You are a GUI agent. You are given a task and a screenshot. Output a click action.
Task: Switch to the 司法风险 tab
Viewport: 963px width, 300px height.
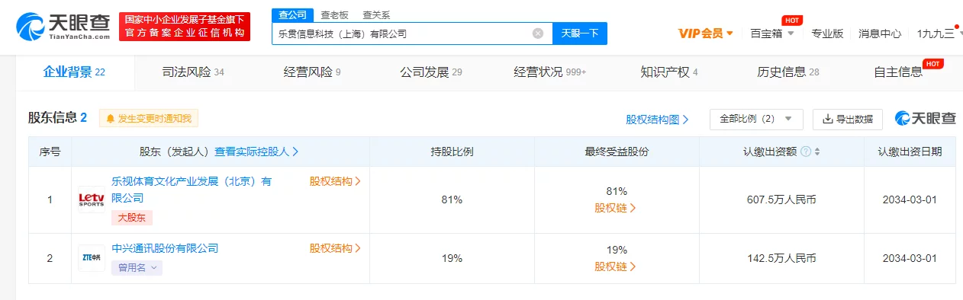(193, 72)
